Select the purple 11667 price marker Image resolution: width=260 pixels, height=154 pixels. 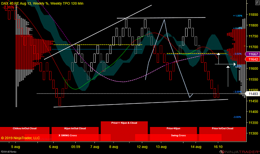tap(252, 54)
